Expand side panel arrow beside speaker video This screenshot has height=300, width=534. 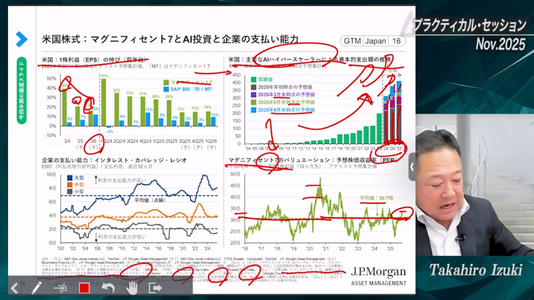click(412, 167)
